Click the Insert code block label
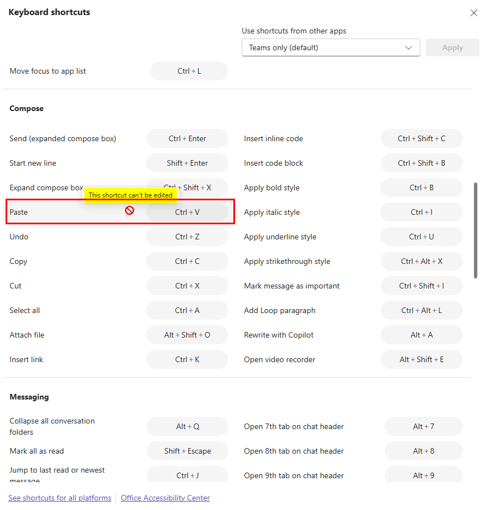Screen dimensions: 484x510 point(274,163)
